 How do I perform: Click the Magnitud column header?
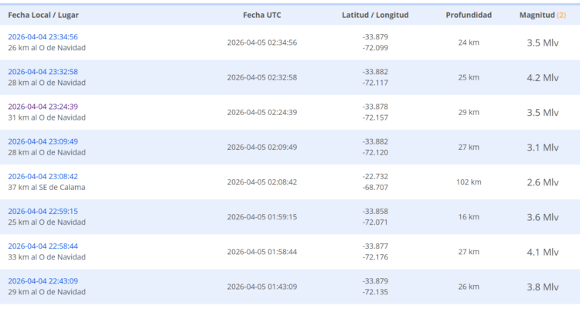pos(537,15)
